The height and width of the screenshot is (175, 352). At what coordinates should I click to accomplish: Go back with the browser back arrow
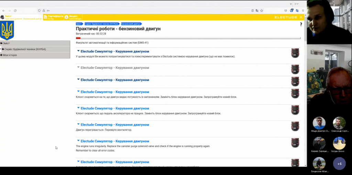[3, 11]
